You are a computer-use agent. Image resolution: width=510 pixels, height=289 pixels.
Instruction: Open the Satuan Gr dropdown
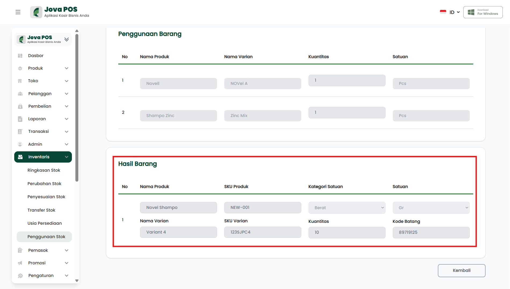coord(431,208)
